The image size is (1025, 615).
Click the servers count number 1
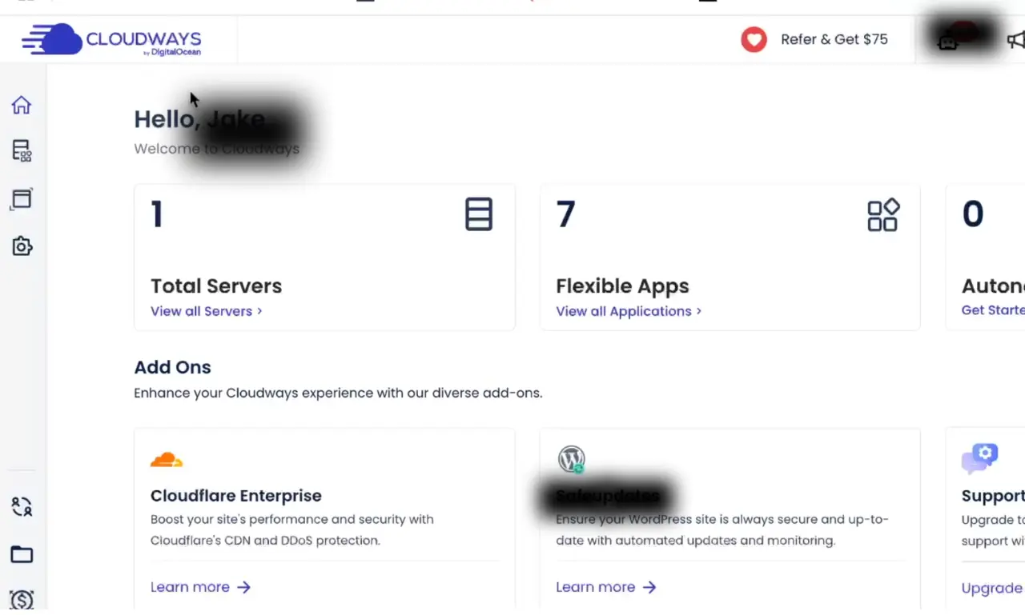[x=157, y=214]
